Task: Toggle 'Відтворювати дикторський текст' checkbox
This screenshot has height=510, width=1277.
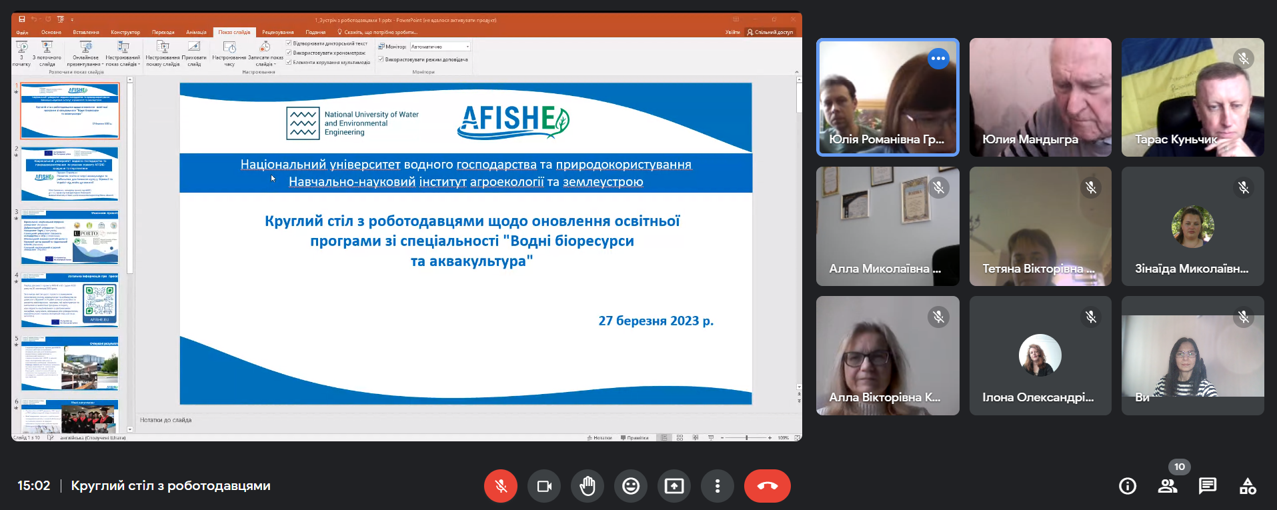Action: 289,43
